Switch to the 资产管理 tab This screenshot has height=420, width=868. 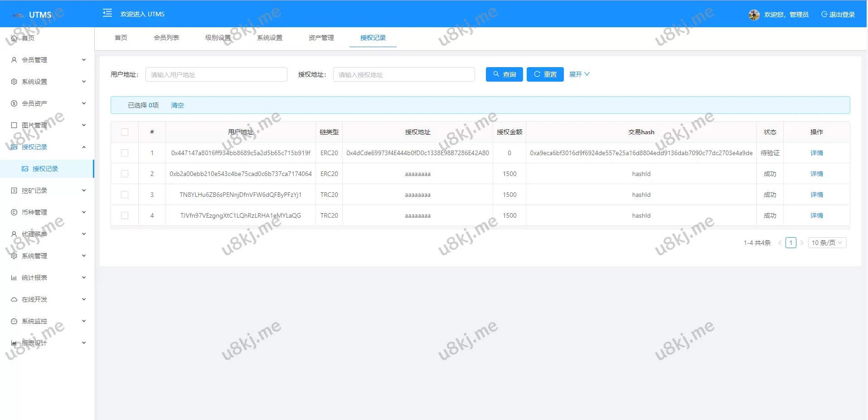pyautogui.click(x=321, y=38)
